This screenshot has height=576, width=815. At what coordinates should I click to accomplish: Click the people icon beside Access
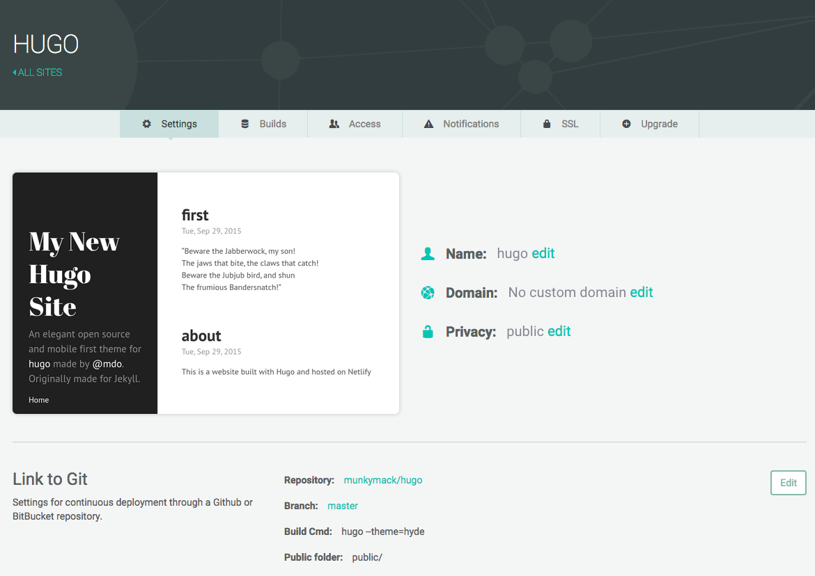[334, 124]
